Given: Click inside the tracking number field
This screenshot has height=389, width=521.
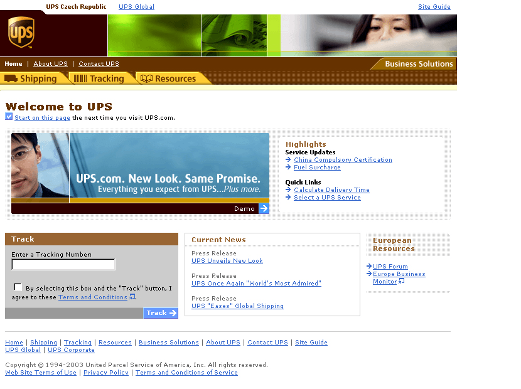Looking at the screenshot, I should [63, 264].
